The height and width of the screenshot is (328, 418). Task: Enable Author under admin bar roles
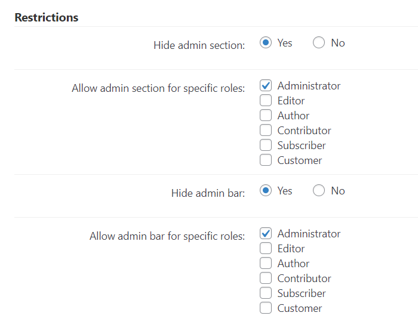(266, 264)
